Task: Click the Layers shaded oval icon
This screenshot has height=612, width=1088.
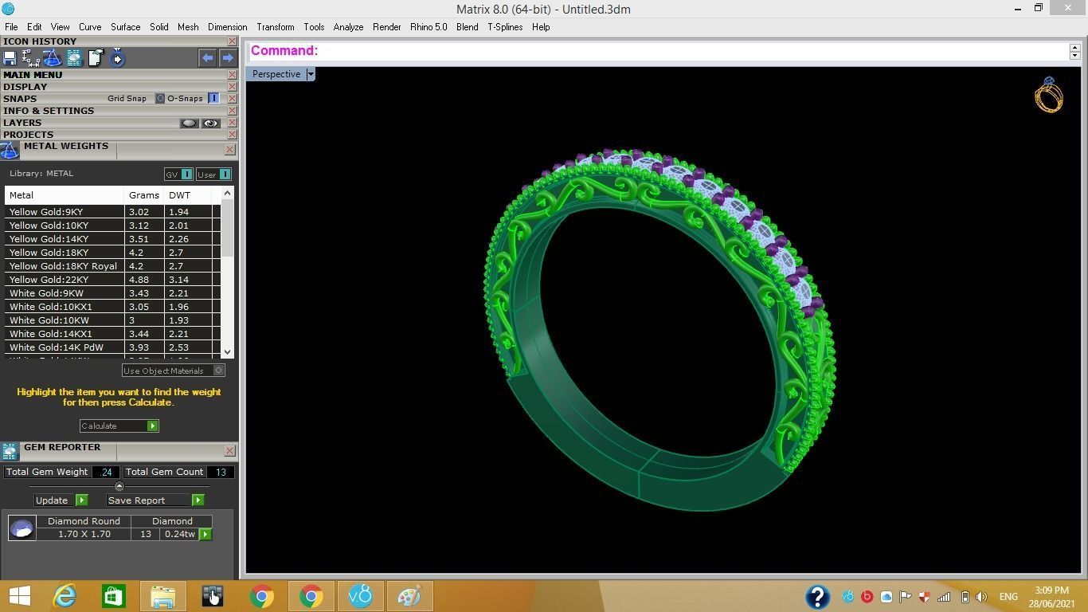Action: tap(189, 124)
